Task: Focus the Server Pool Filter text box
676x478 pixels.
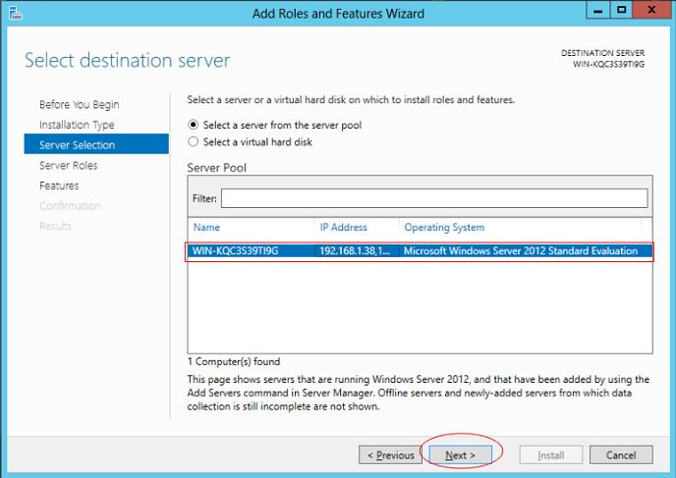Action: (434, 198)
